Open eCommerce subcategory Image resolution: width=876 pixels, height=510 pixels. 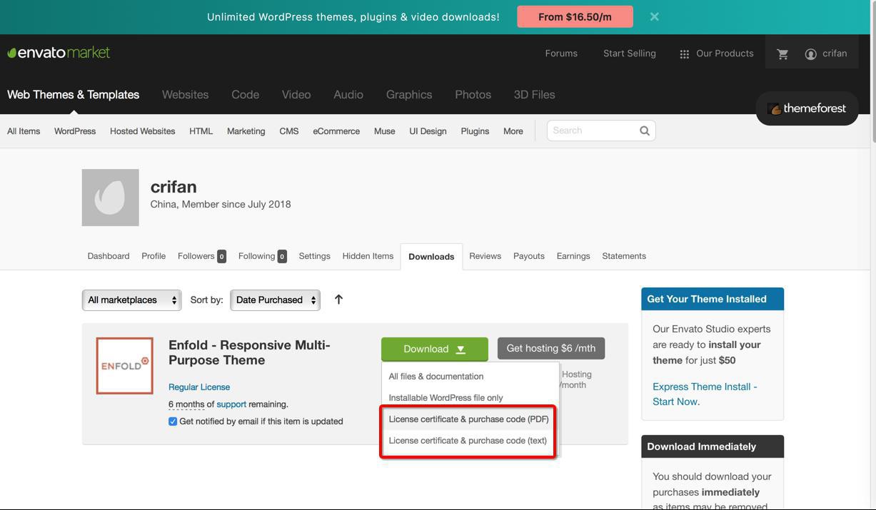336,131
